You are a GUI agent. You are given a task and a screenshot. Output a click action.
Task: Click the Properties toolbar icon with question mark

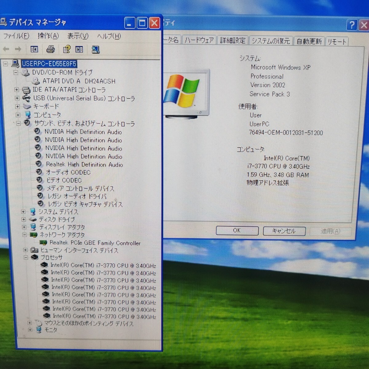pos(66,49)
